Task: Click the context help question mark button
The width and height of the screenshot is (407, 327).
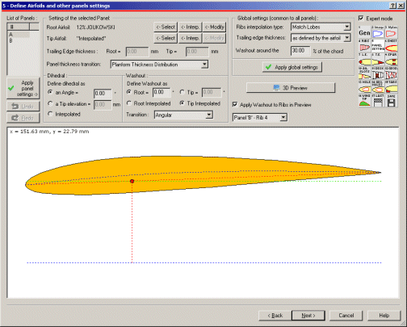Action: point(392,6)
